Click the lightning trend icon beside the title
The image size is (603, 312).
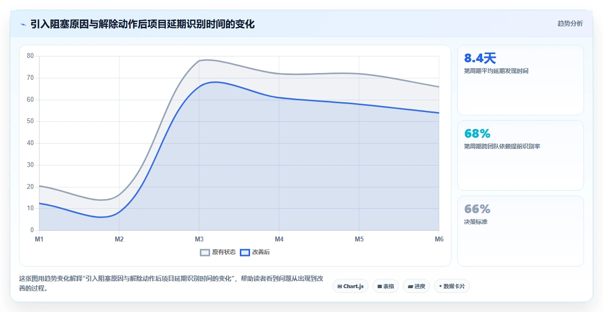click(23, 24)
